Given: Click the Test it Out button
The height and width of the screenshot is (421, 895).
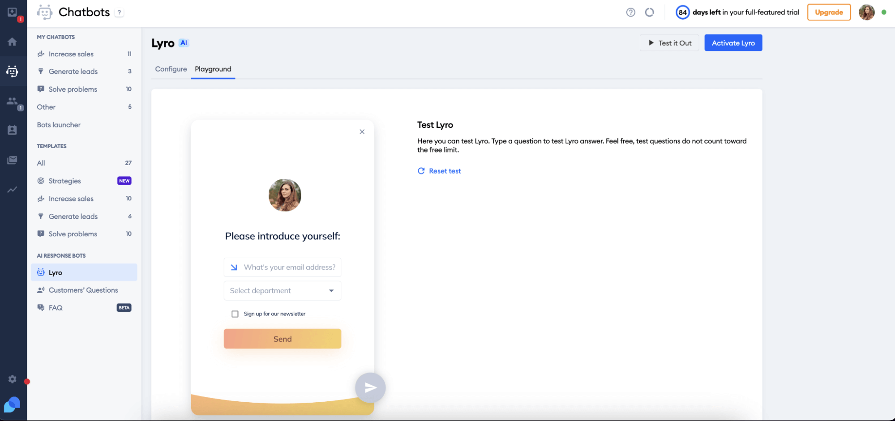Looking at the screenshot, I should coord(669,43).
